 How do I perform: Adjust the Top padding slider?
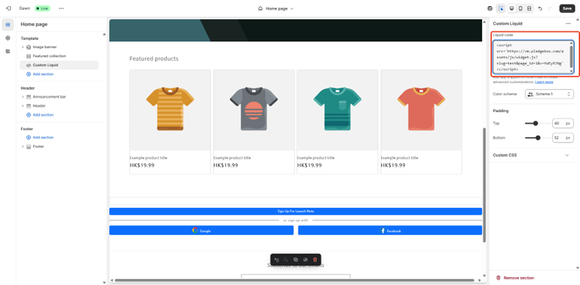coord(537,123)
